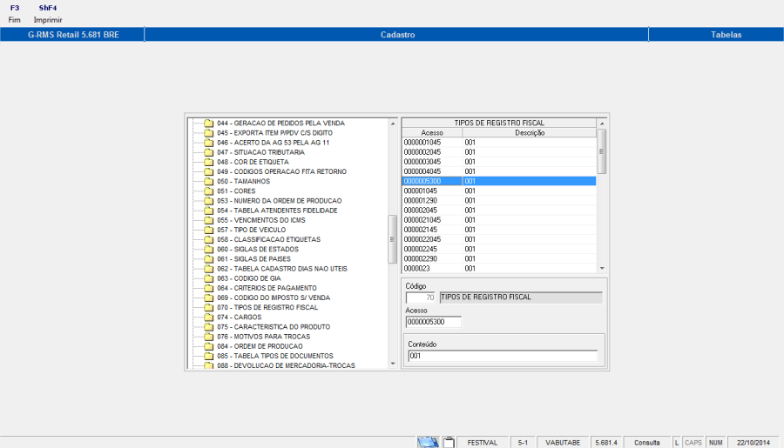Open the Cadastro menu header
The height and width of the screenshot is (448, 784).
397,35
